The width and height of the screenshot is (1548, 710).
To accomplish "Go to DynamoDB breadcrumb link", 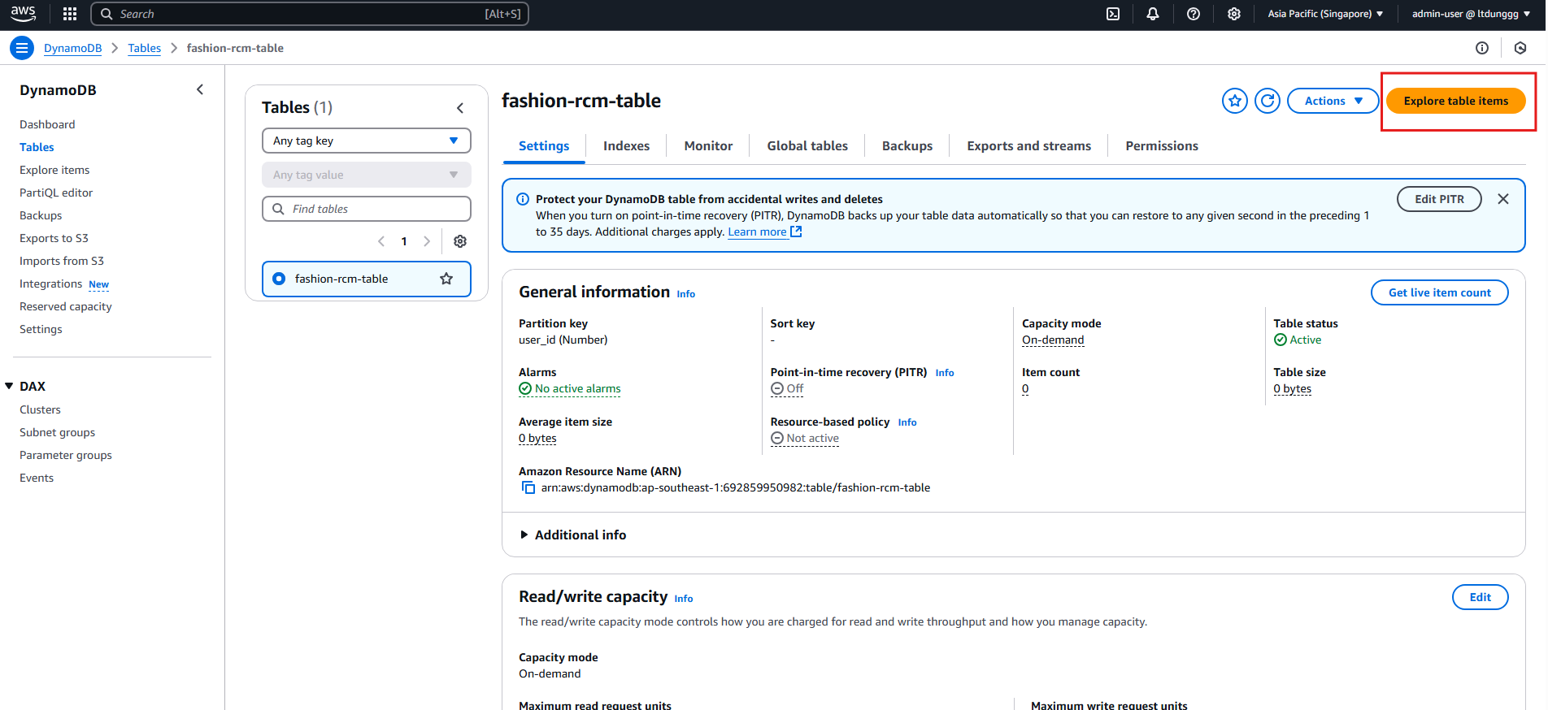I will [x=72, y=48].
